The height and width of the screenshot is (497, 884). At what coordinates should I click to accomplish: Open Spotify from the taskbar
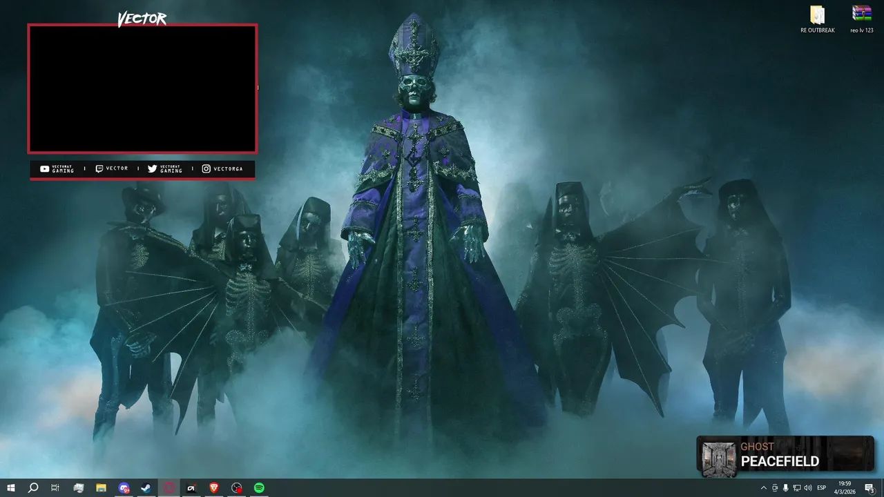click(259, 488)
